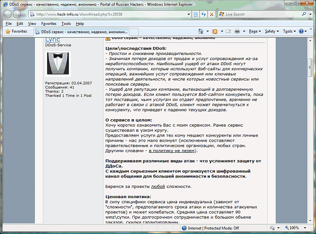Open the File menu

[9, 24]
